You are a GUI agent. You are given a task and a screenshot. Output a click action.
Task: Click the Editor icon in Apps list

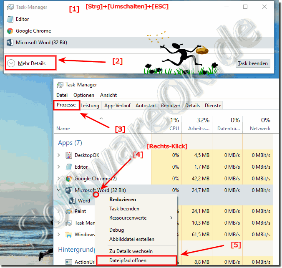69,167
